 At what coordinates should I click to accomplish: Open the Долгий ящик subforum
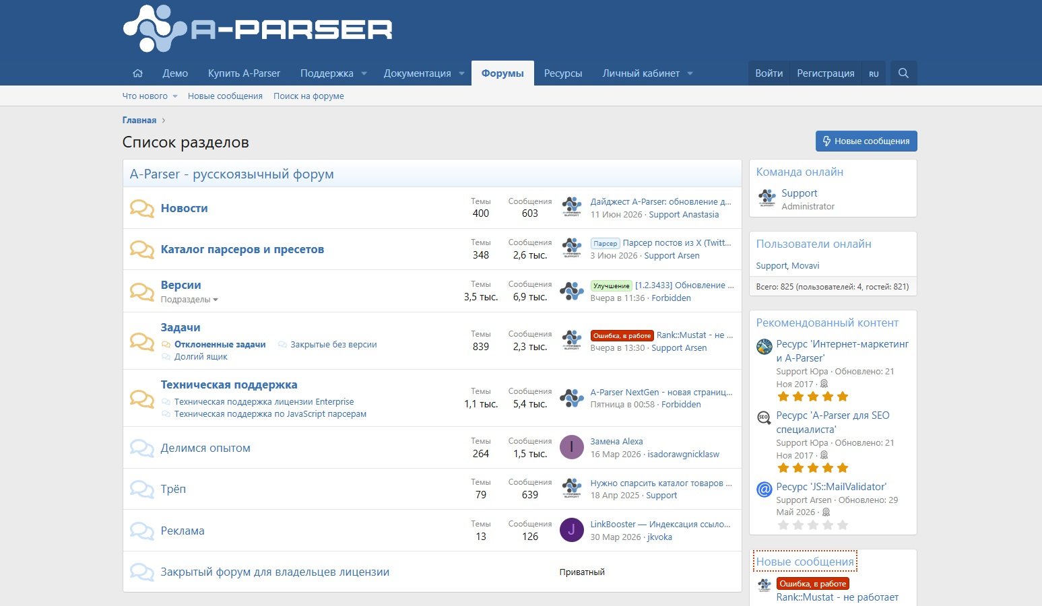[x=201, y=357]
